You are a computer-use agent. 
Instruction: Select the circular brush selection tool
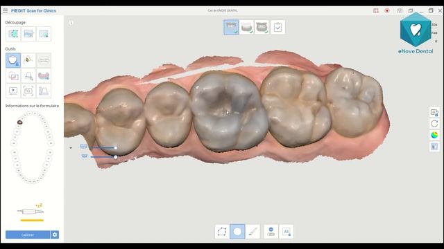(x=237, y=232)
